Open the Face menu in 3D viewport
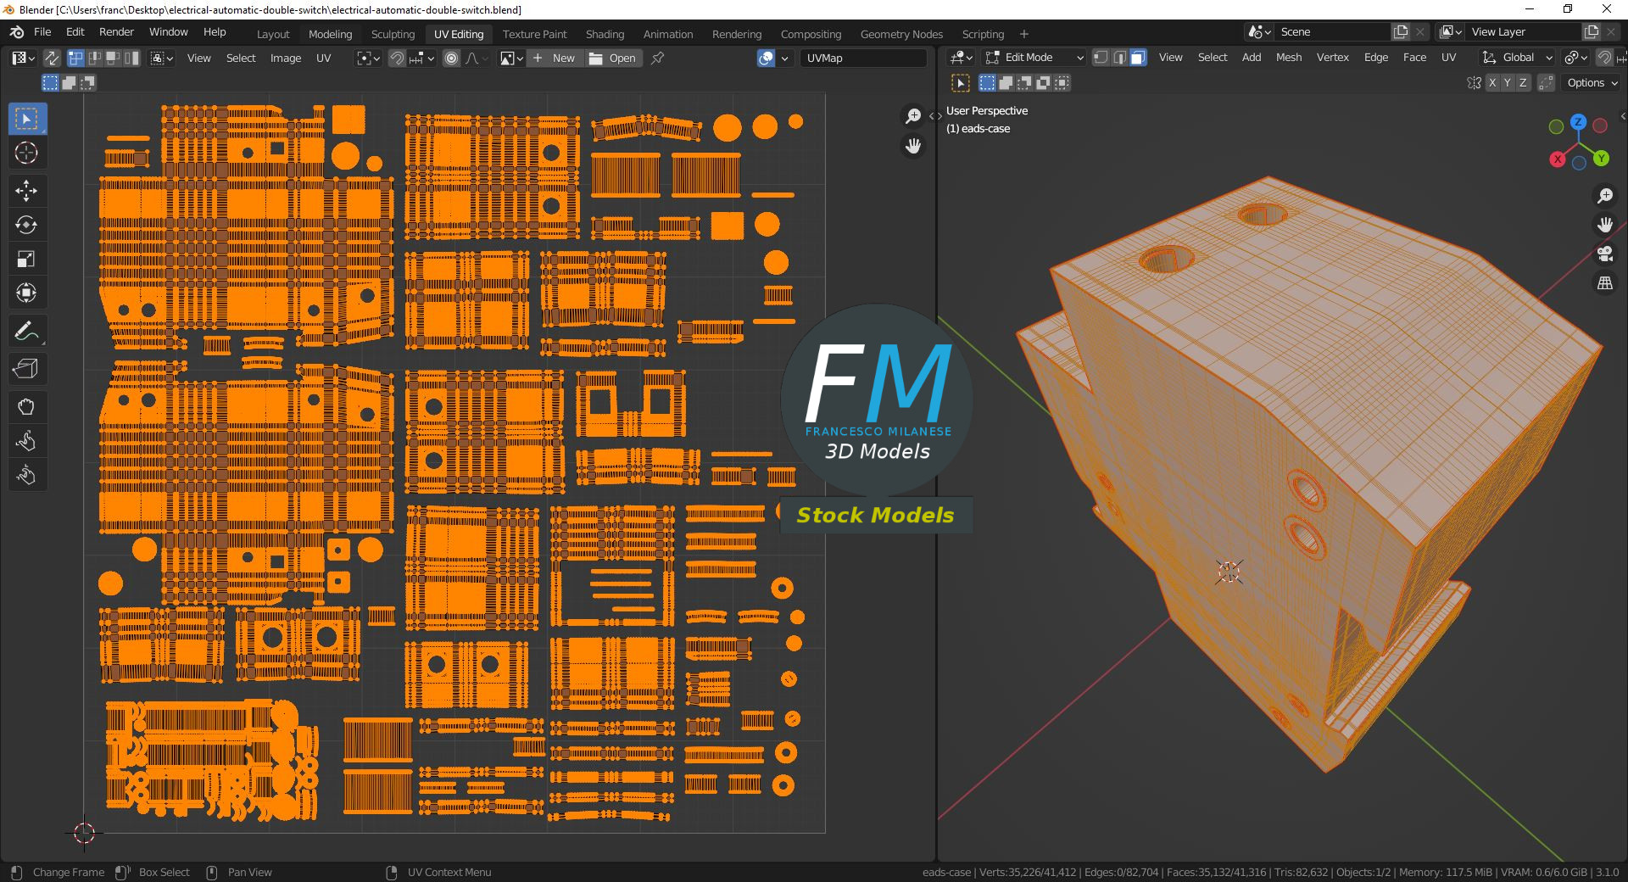The height and width of the screenshot is (882, 1628). pyautogui.click(x=1414, y=58)
